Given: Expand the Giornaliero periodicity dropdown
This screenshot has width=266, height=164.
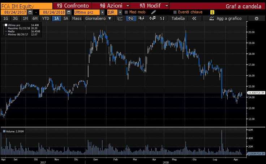Looking at the screenshot, I should point(110,18).
